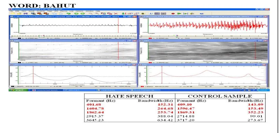Click formant value 3645.23
The width and height of the screenshot is (280, 133).
pyautogui.click(x=95, y=120)
